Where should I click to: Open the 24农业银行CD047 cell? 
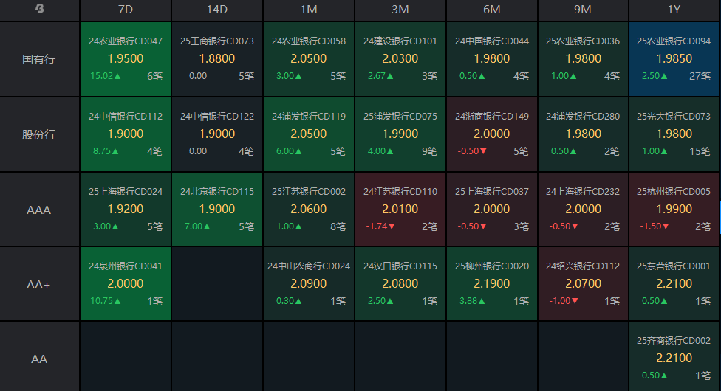pyautogui.click(x=126, y=59)
